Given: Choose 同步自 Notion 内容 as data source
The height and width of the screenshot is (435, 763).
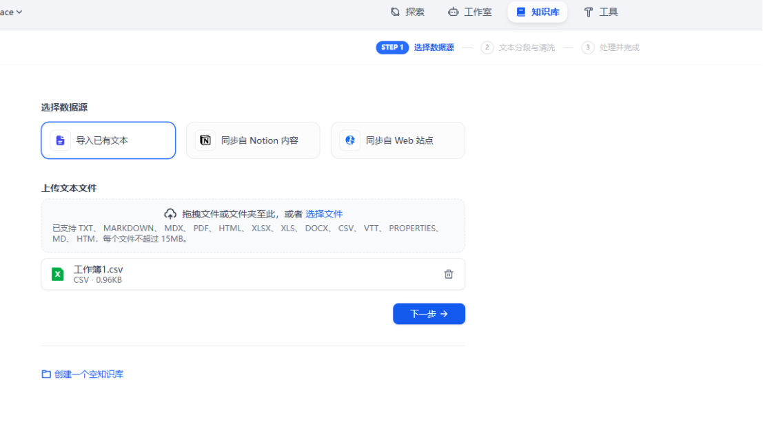Looking at the screenshot, I should pyautogui.click(x=253, y=140).
